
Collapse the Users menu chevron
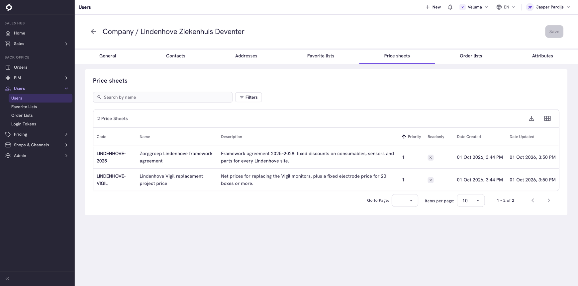[66, 89]
